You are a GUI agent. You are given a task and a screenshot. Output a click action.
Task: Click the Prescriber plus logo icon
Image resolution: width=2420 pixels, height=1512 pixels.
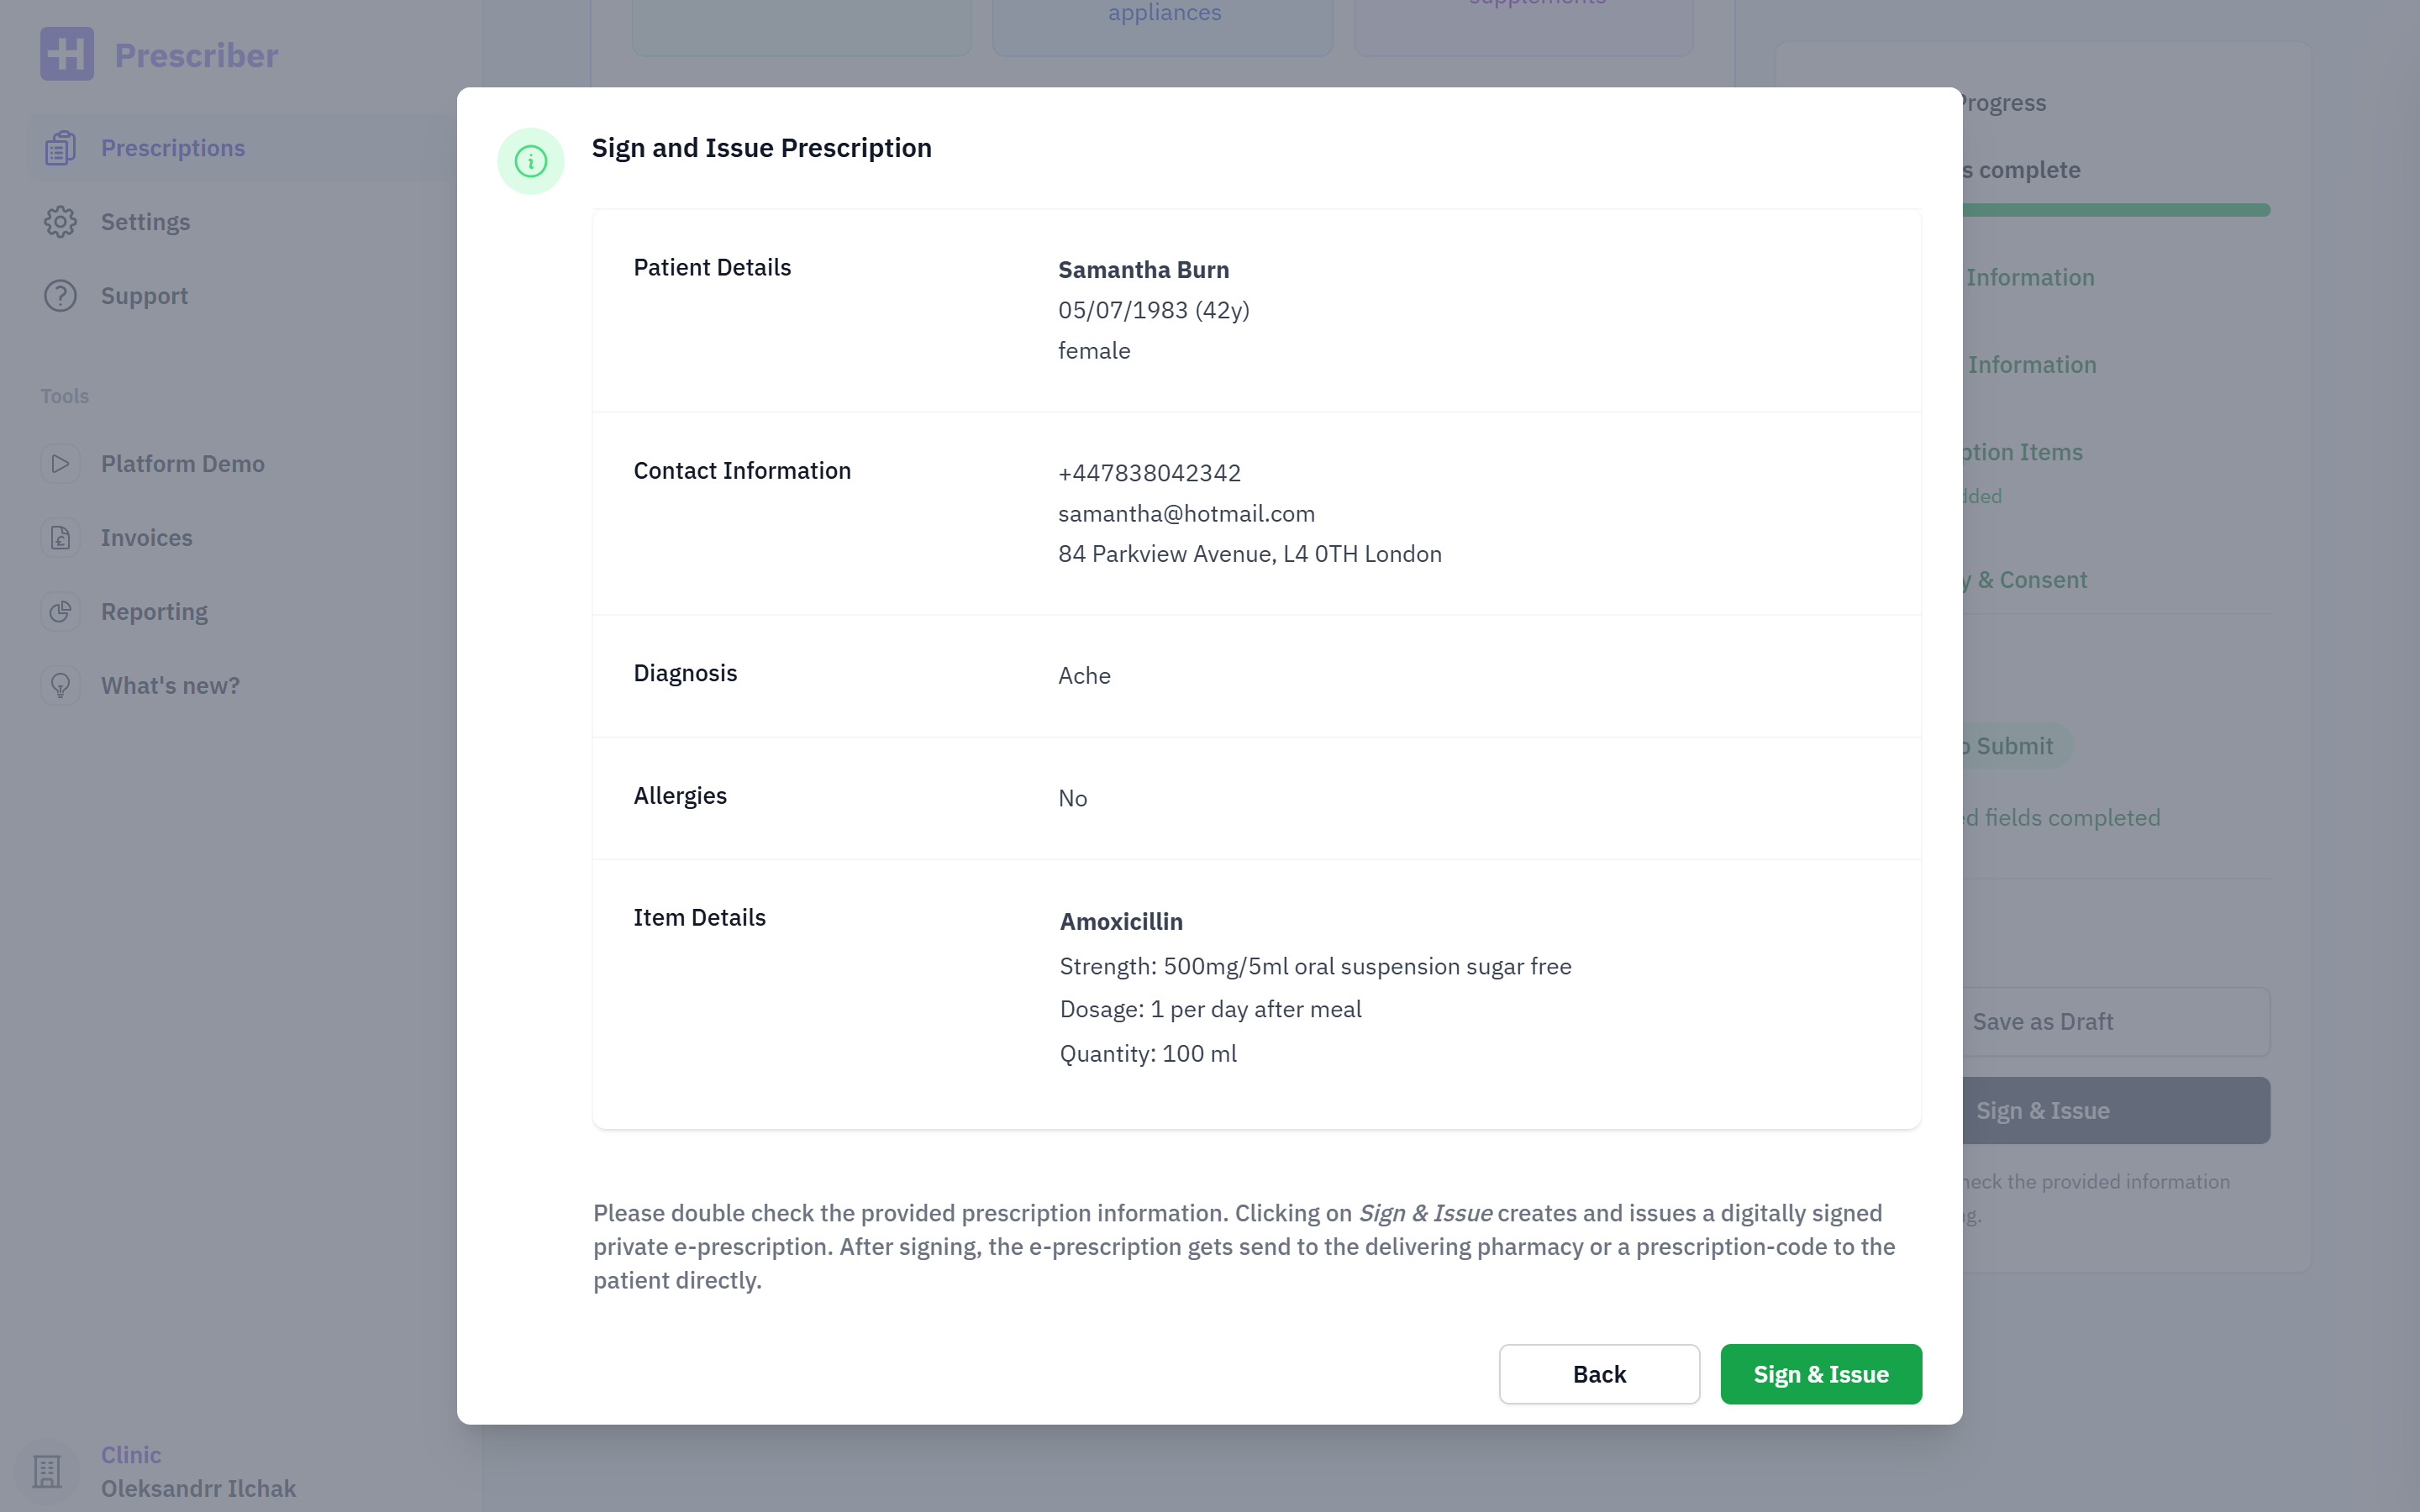pos(67,54)
